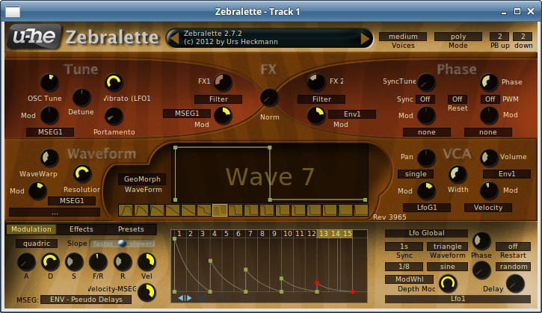The width and height of the screenshot is (542, 313).
Task: Click the Pan knob in the VCA section
Action: pyautogui.click(x=426, y=158)
